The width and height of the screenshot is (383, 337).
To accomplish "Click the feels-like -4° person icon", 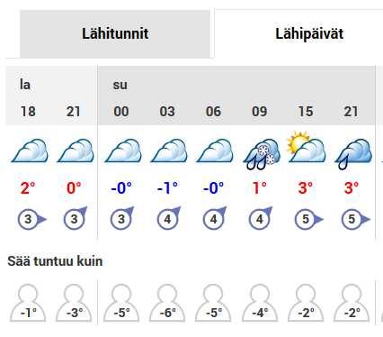I will [260, 303].
